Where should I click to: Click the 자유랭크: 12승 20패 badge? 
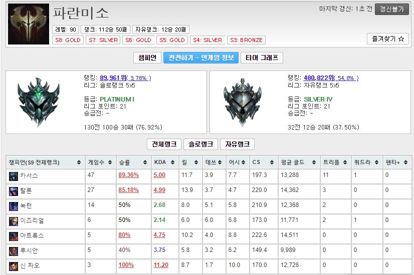(x=161, y=29)
